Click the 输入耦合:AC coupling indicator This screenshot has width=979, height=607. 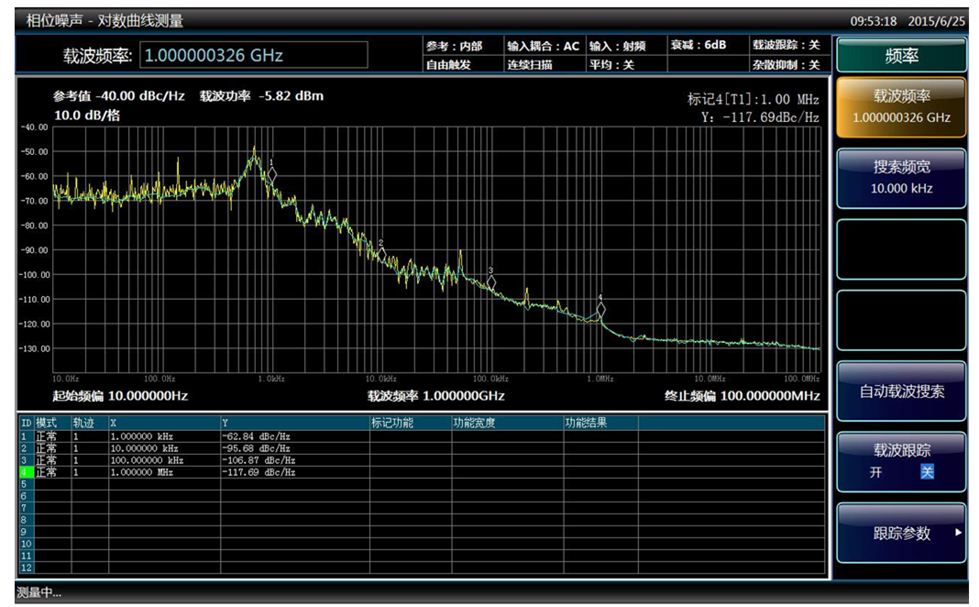click(x=543, y=46)
